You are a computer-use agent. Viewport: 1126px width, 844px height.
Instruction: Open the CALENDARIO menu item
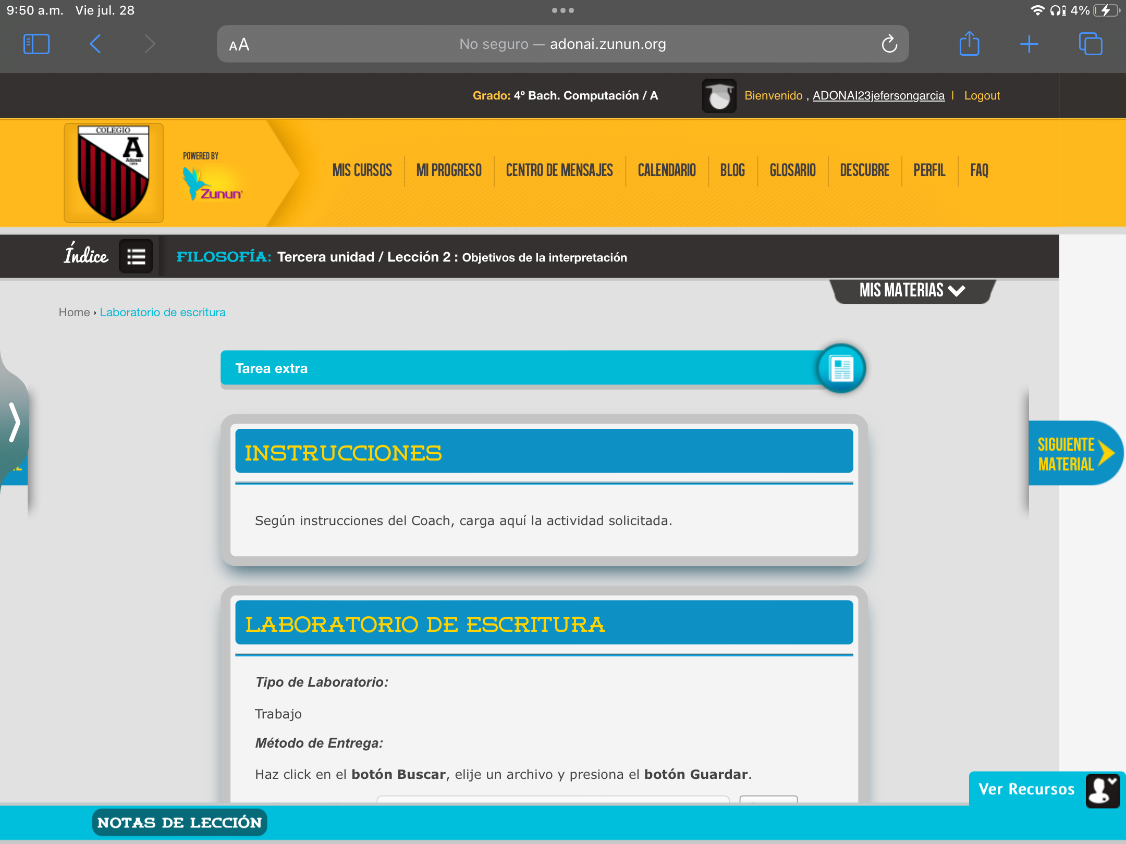click(x=667, y=170)
